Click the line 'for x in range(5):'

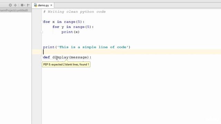[x=64, y=22]
